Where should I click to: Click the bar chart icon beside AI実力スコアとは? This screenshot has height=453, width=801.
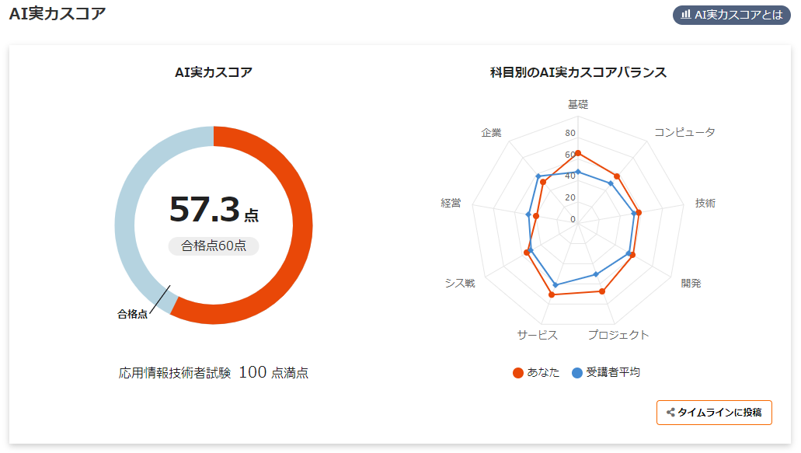tap(686, 14)
